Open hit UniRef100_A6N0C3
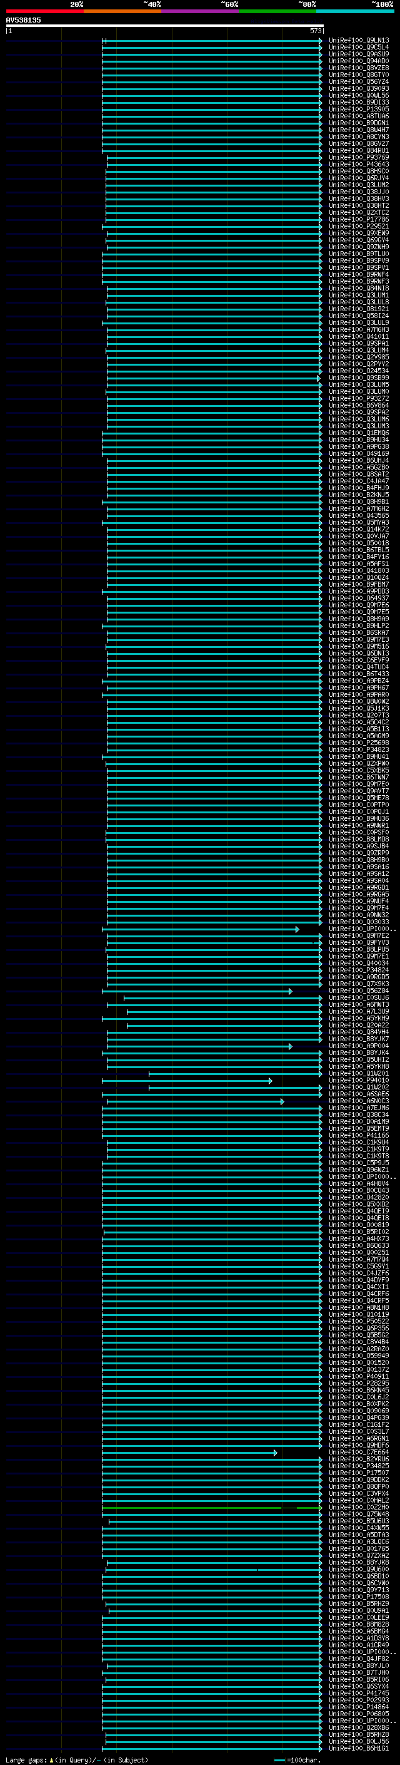This screenshot has height=1765, width=400. click(x=358, y=1100)
